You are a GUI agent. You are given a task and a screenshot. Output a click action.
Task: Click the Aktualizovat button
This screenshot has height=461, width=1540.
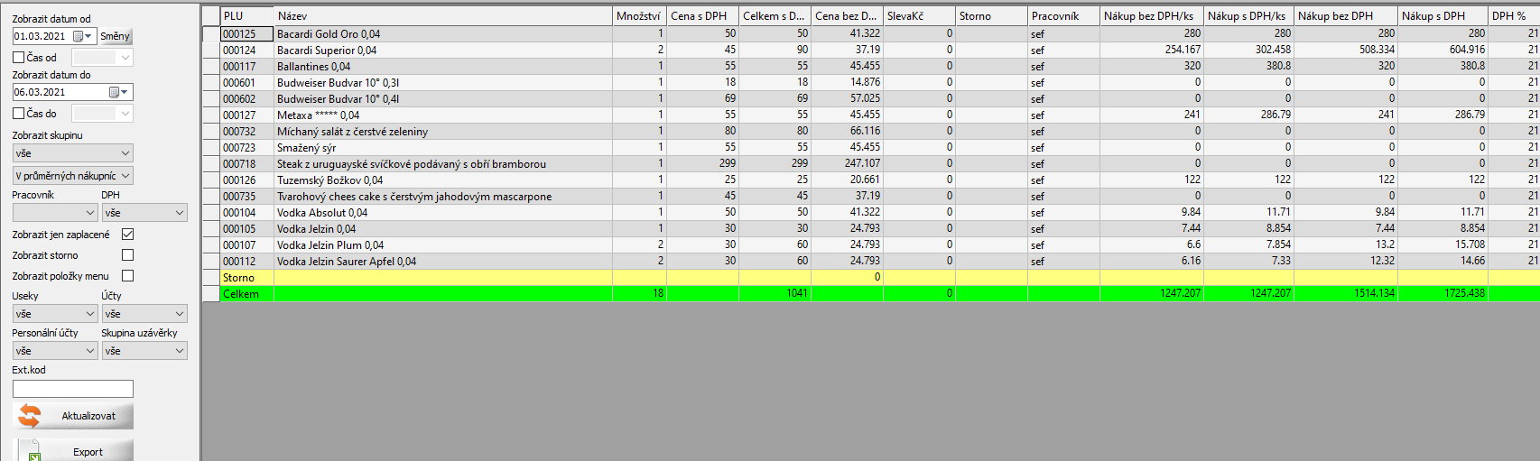tap(88, 416)
